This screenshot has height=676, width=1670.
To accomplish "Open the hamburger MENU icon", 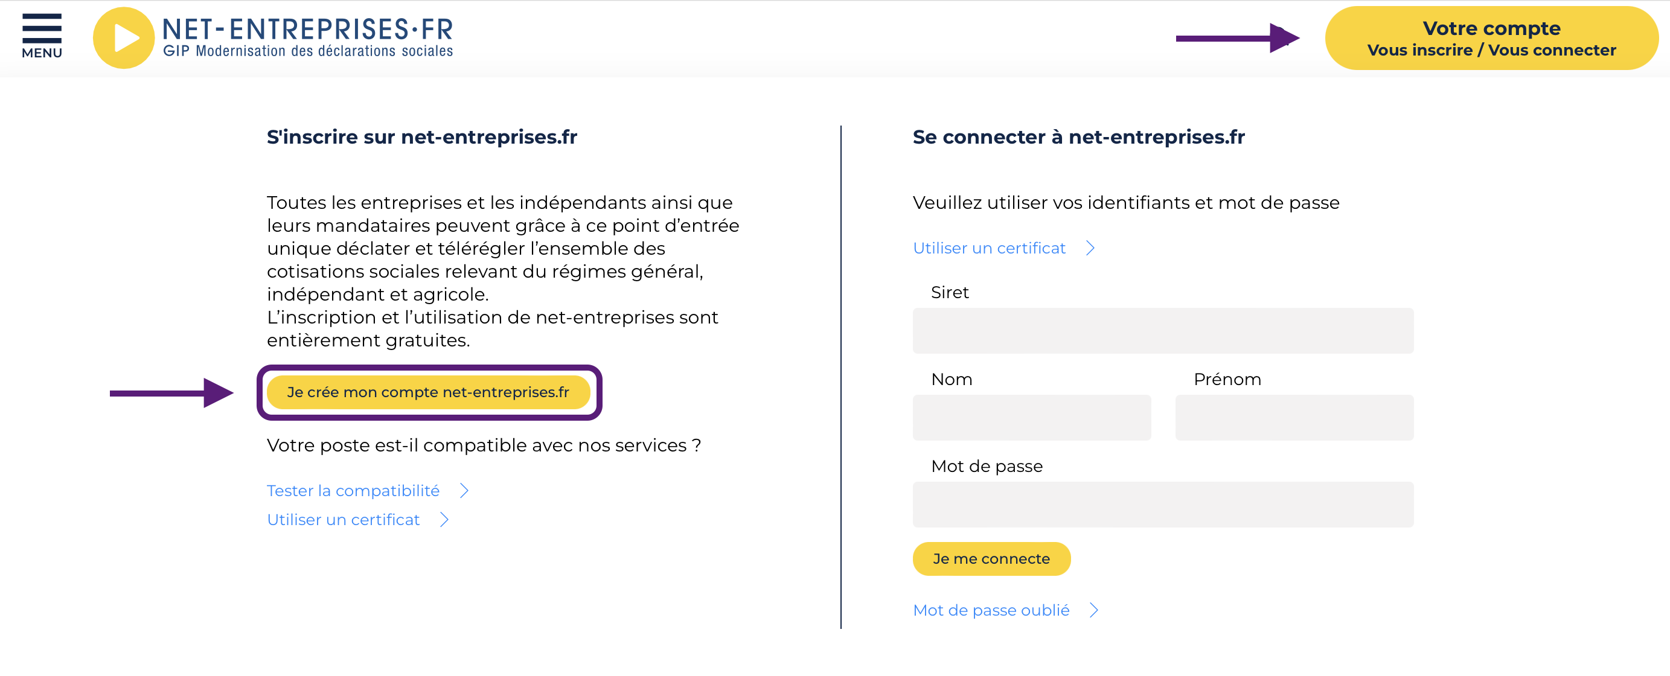I will [x=42, y=36].
